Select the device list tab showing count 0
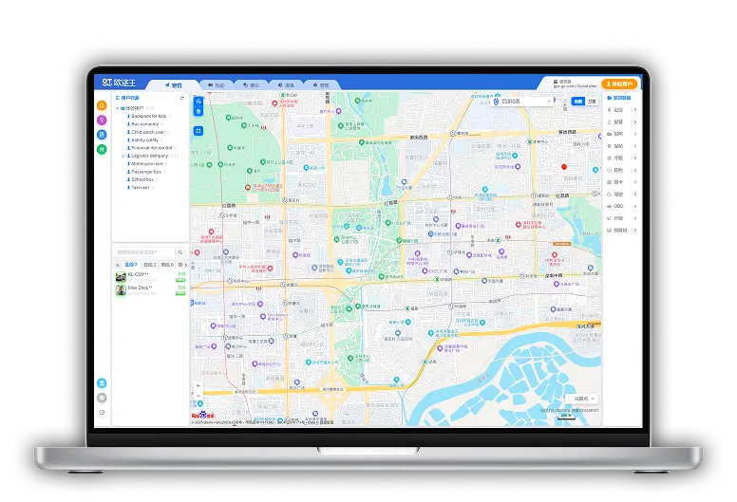The height and width of the screenshot is (502, 737). coord(167,265)
